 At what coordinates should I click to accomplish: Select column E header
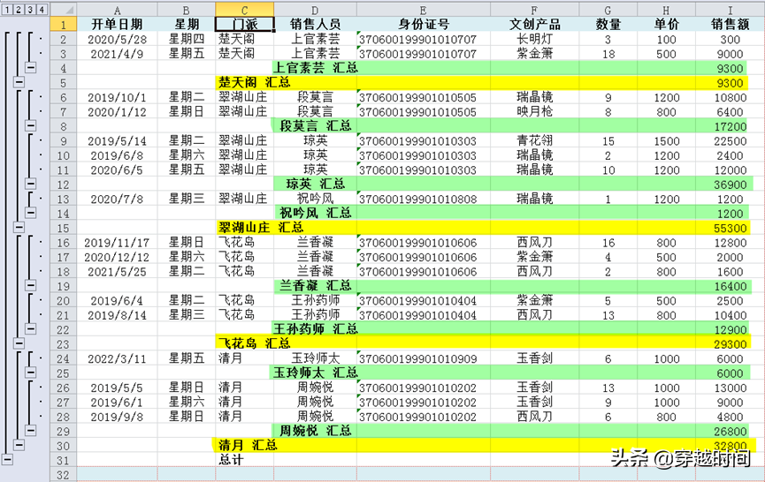(424, 9)
